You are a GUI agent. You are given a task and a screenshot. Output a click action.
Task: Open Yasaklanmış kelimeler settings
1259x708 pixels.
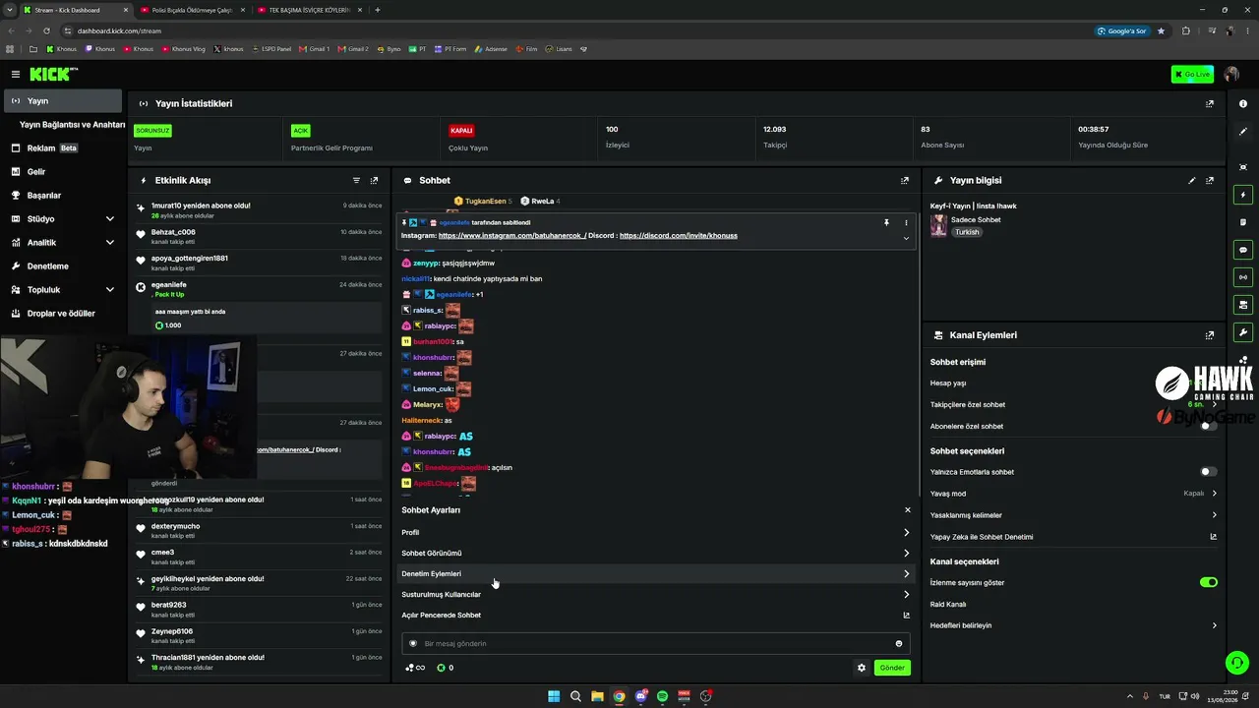coord(1073,515)
